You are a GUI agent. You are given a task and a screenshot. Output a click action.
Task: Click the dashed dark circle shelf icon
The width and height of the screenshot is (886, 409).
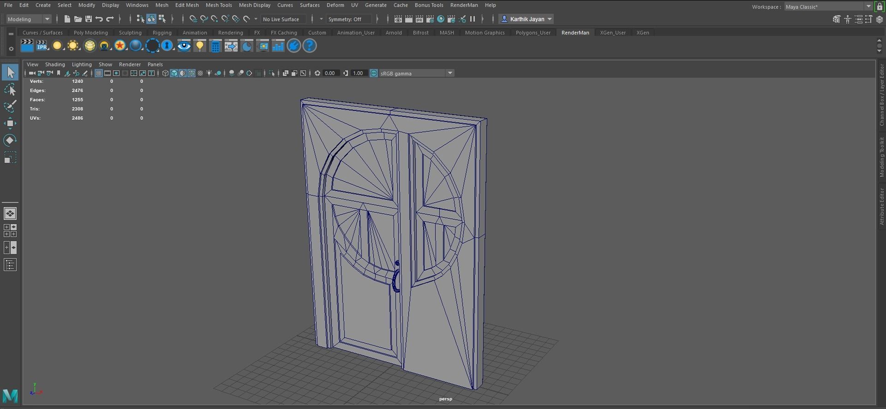click(152, 46)
